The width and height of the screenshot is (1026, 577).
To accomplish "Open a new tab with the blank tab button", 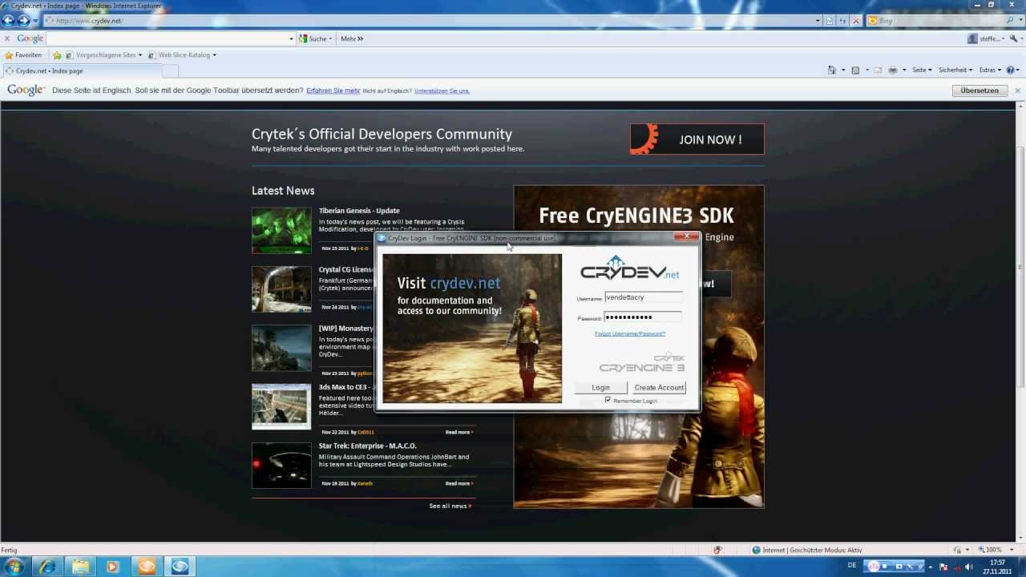I will point(171,71).
